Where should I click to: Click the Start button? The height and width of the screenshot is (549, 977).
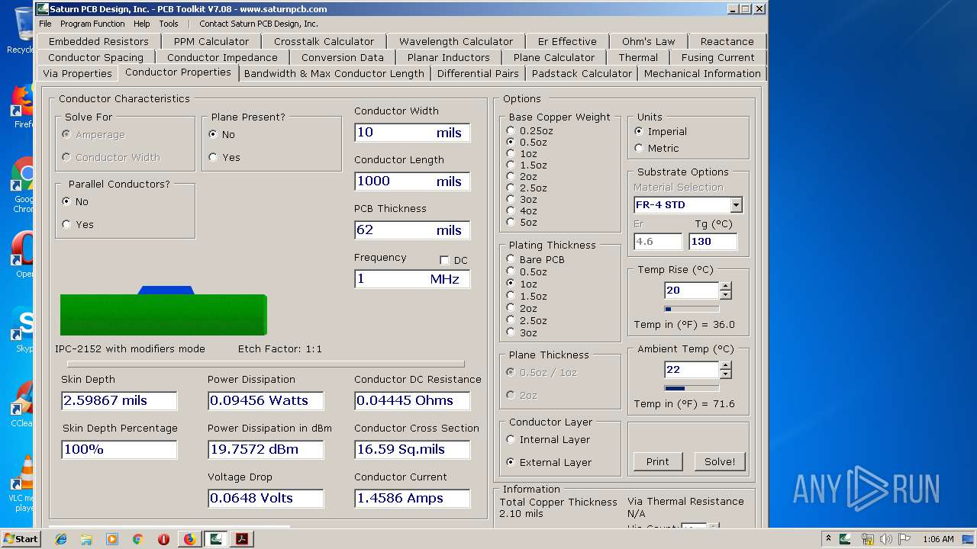coord(21,539)
